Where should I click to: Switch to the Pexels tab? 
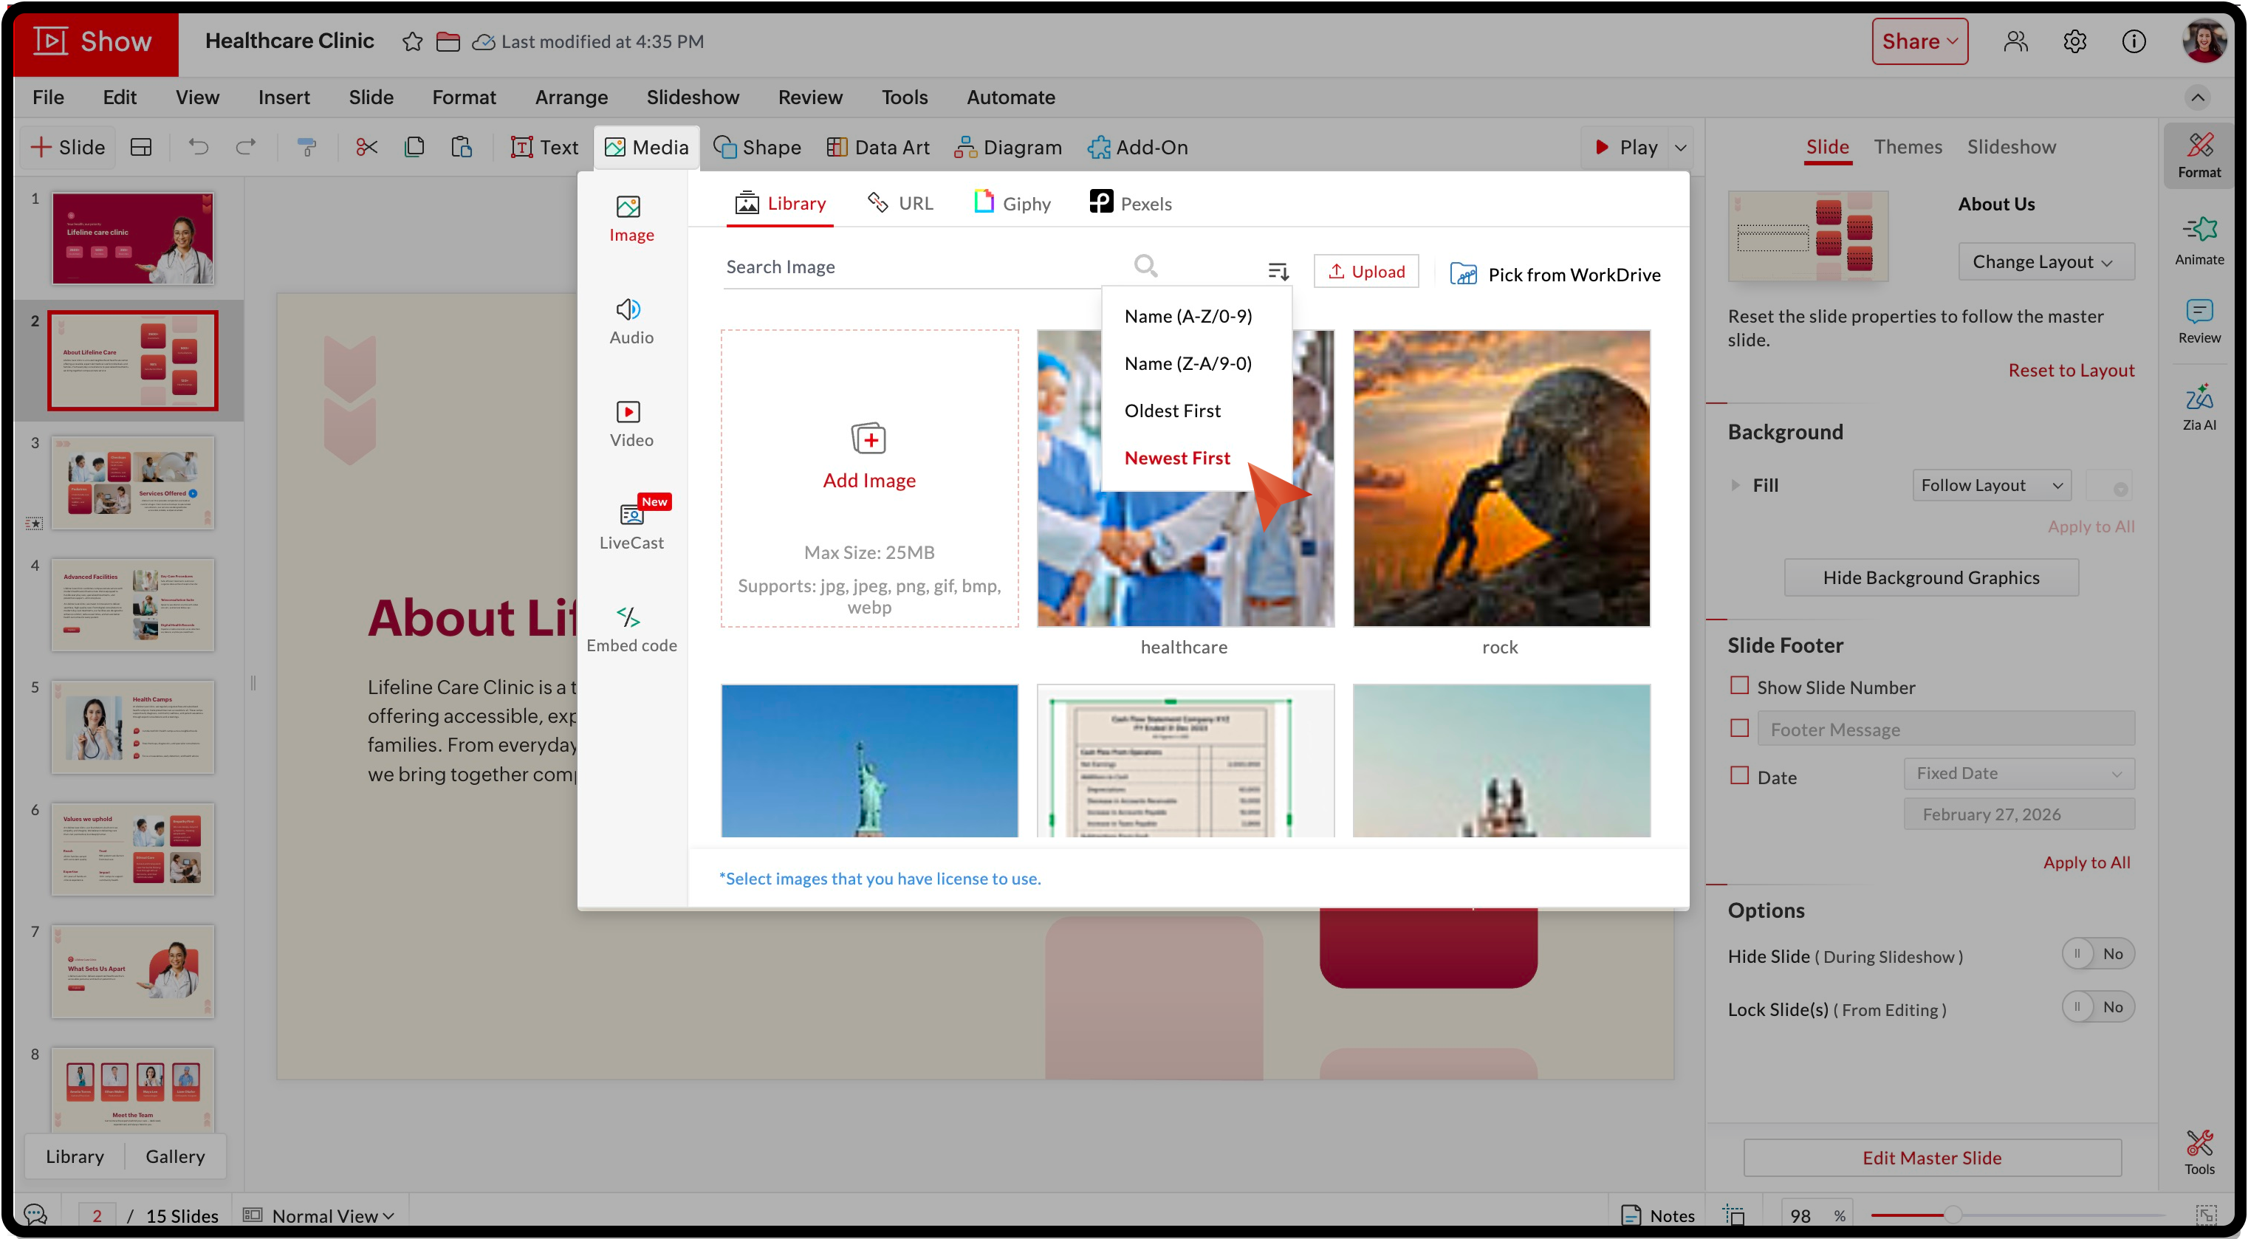pos(1130,203)
